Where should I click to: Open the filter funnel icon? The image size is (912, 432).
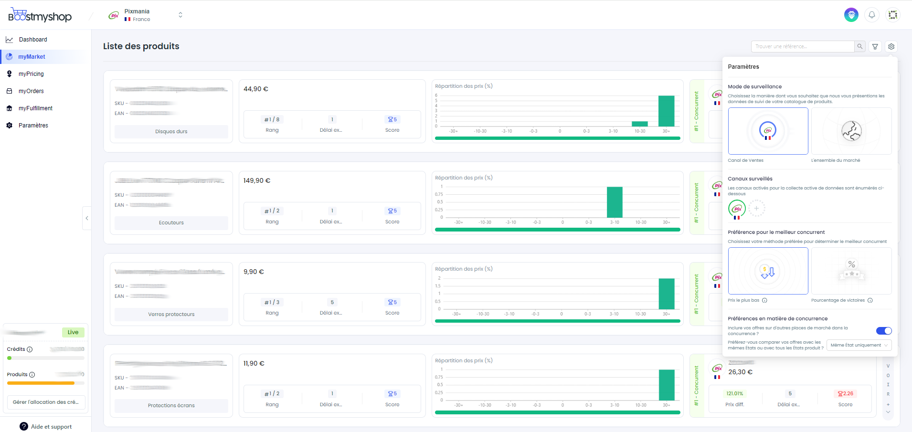pyautogui.click(x=875, y=46)
